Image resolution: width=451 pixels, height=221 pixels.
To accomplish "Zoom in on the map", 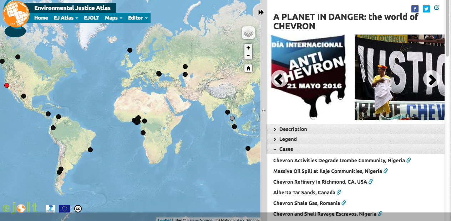I will pos(248,48).
